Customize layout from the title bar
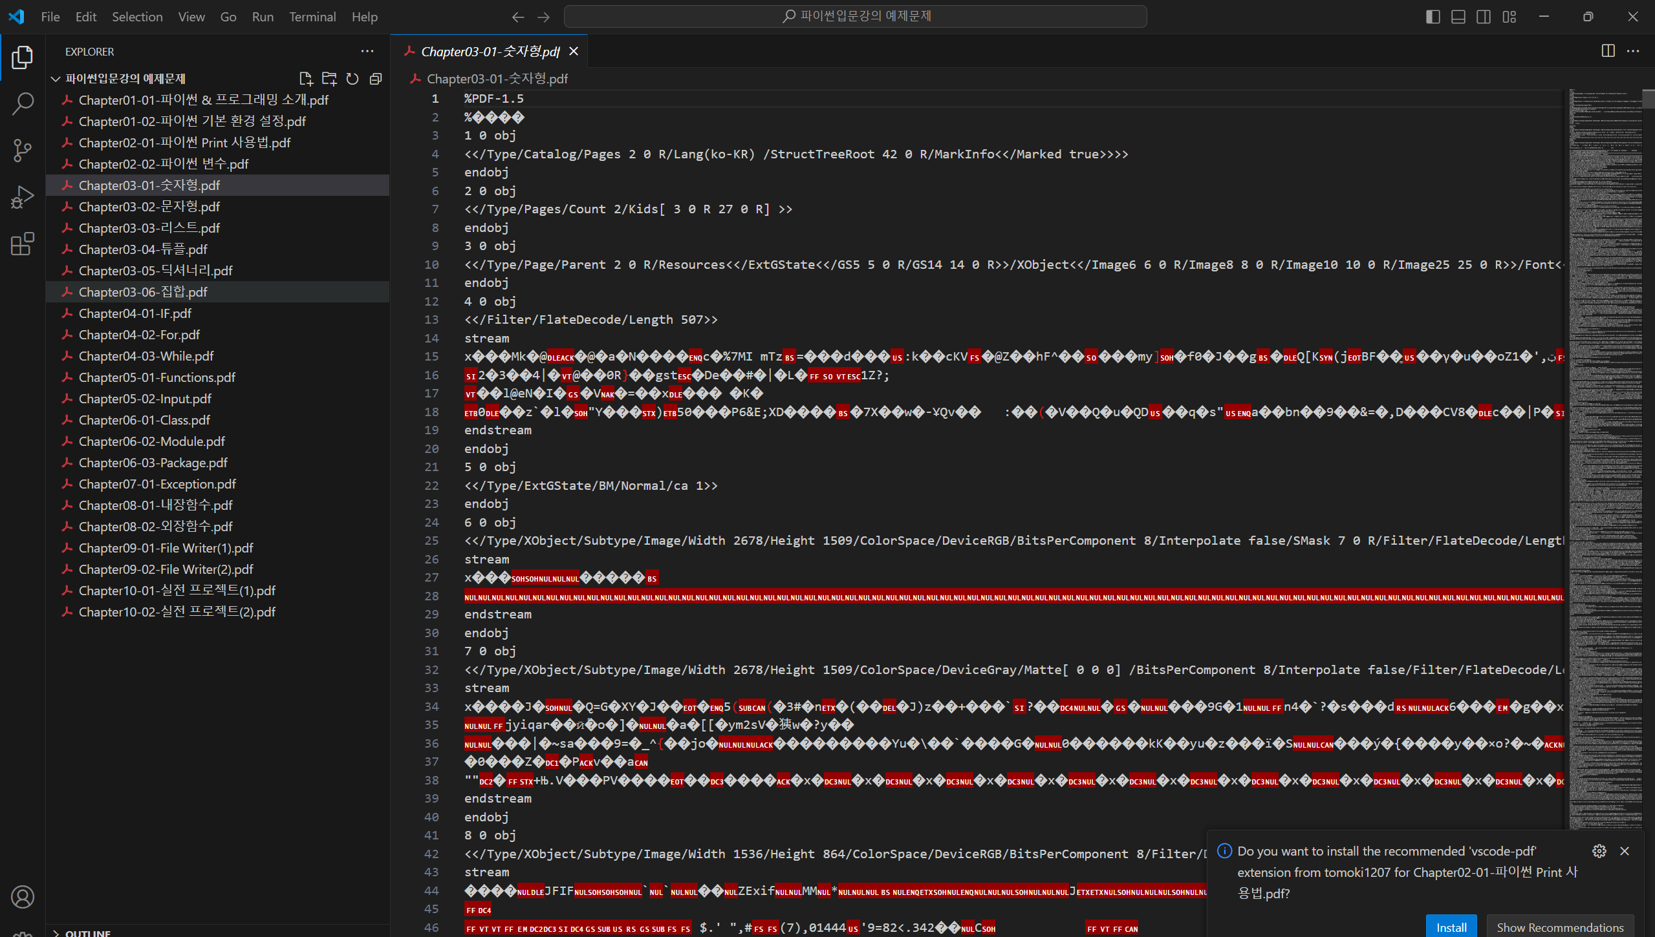Image resolution: width=1655 pixels, height=937 pixels. click(x=1509, y=17)
